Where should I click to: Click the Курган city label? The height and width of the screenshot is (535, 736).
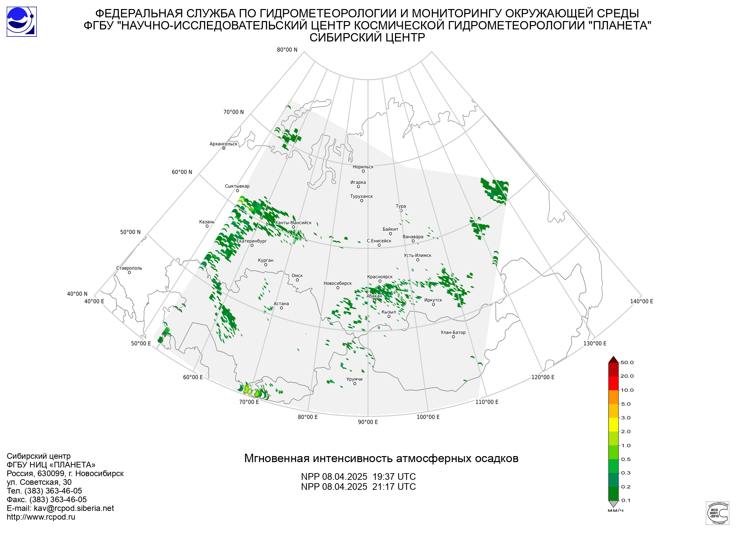[266, 260]
